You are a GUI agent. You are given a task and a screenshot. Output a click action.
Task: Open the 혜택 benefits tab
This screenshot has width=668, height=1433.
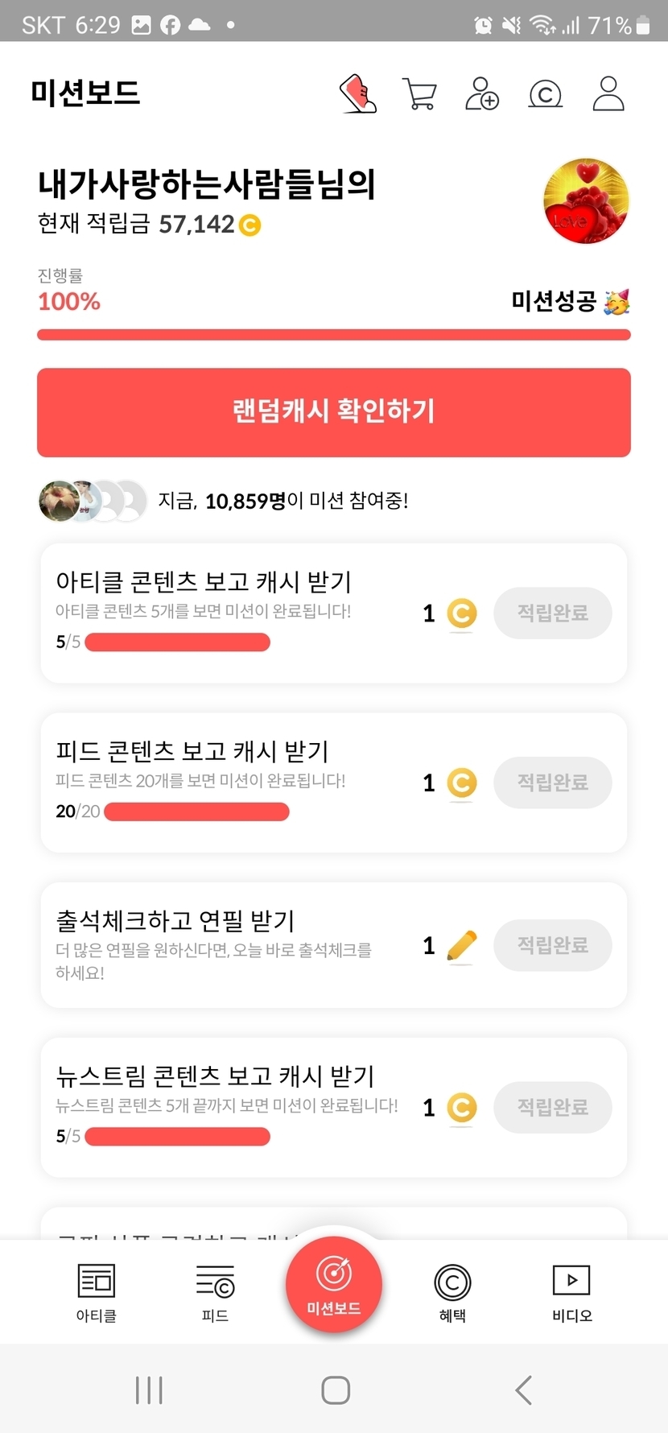[x=452, y=1293]
